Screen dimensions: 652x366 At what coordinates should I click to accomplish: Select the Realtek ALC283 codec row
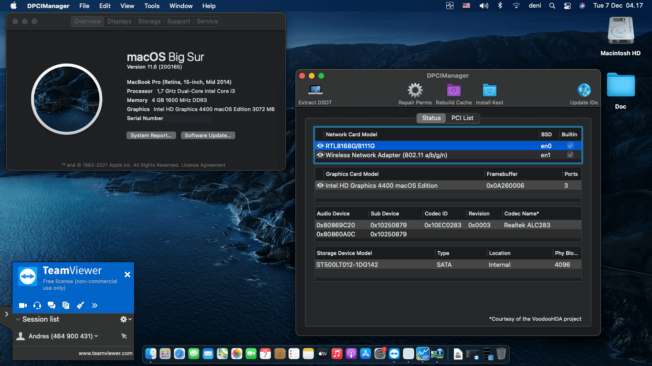(x=448, y=225)
